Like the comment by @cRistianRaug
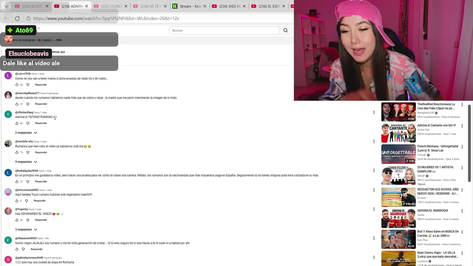 pyautogui.click(x=17, y=123)
